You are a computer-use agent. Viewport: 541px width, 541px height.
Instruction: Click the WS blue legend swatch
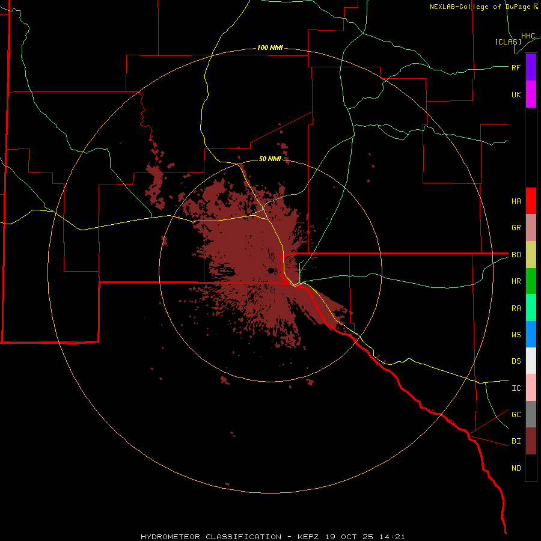pos(531,334)
